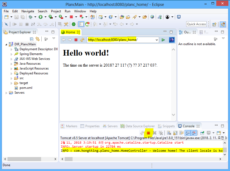Viewport: 230px width, 171px height.
Task: Open the URL address dropdown list
Action: pyautogui.click(x=157, y=40)
